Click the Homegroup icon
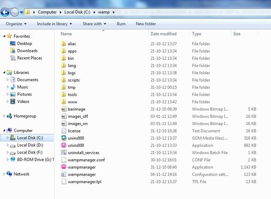This screenshot has height=199, width=271. pyautogui.click(x=9, y=116)
